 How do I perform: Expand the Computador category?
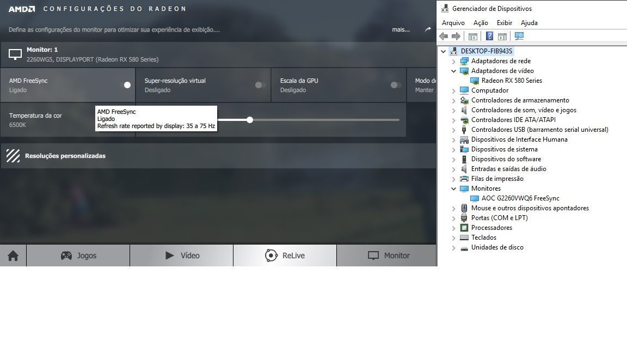pyautogui.click(x=453, y=91)
